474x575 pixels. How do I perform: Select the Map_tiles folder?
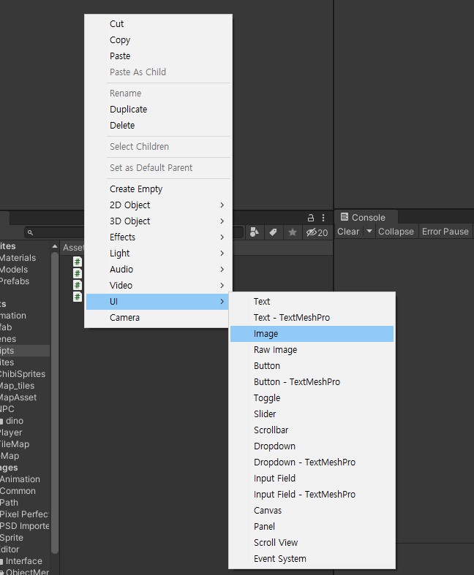[18, 386]
